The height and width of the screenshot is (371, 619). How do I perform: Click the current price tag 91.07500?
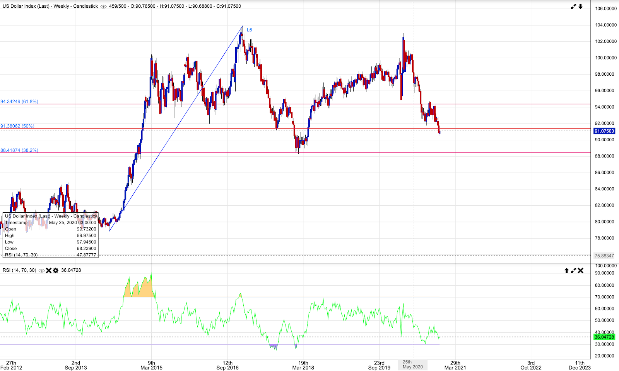coord(604,131)
